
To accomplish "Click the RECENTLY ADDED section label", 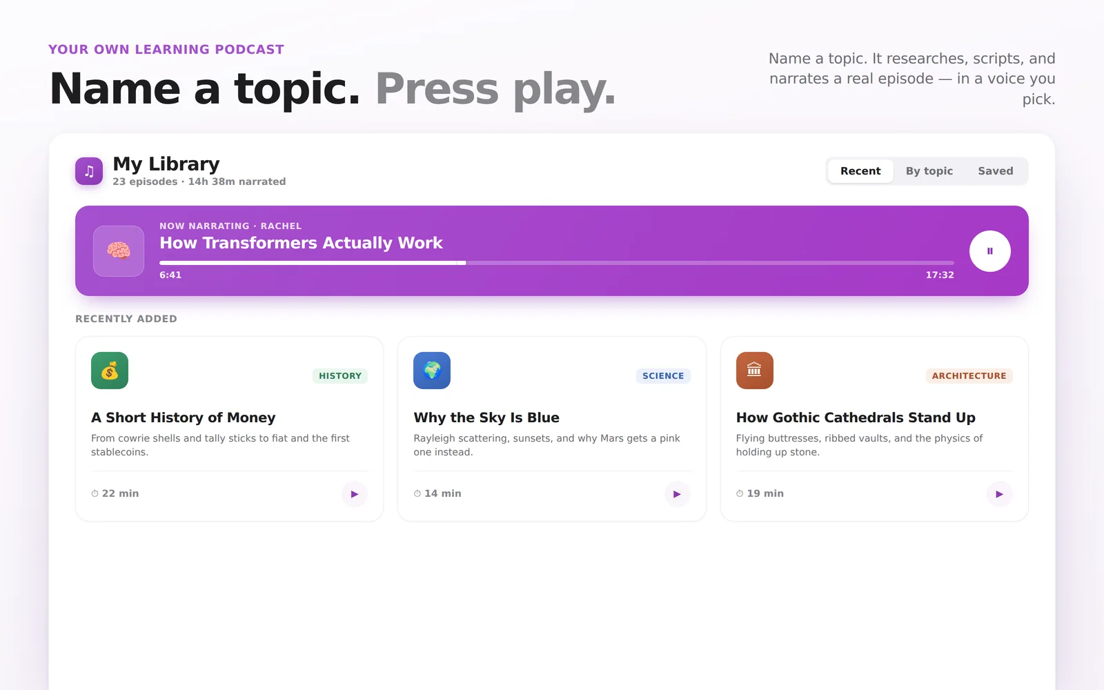I will tap(126, 319).
